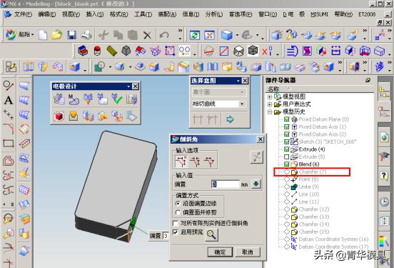Click the flip direction icon in chamfer dialog
The image size is (394, 268).
click(256, 157)
